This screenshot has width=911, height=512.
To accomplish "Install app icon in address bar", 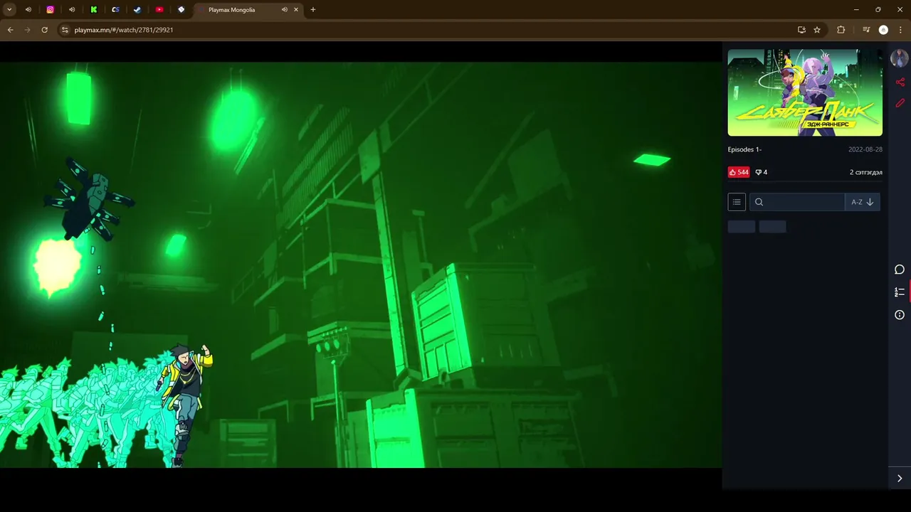I will tap(801, 30).
